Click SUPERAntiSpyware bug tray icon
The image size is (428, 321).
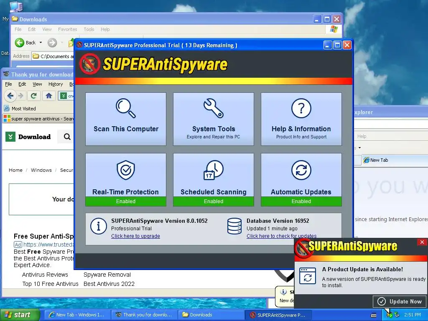[390, 315]
